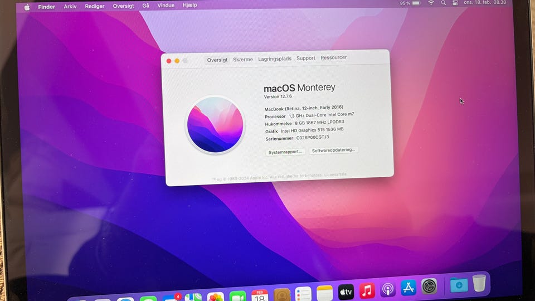
Task: Switch to the Skærme tab
Action: 243,60
